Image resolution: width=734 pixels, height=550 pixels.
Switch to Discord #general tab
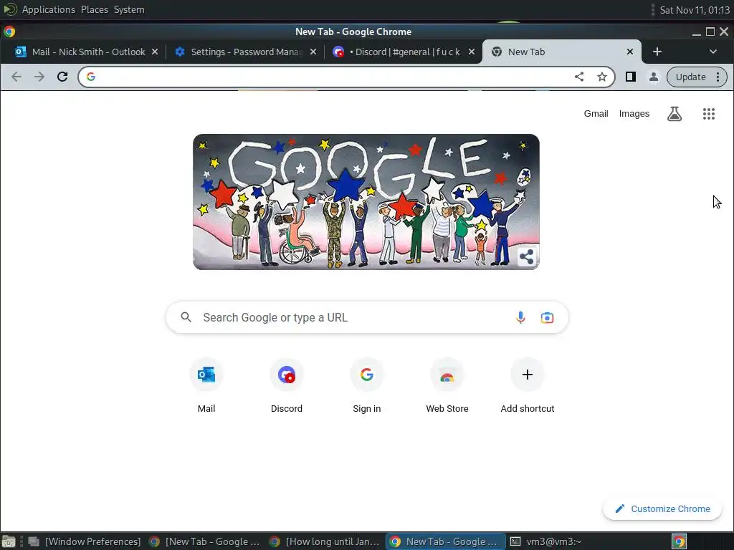(403, 52)
